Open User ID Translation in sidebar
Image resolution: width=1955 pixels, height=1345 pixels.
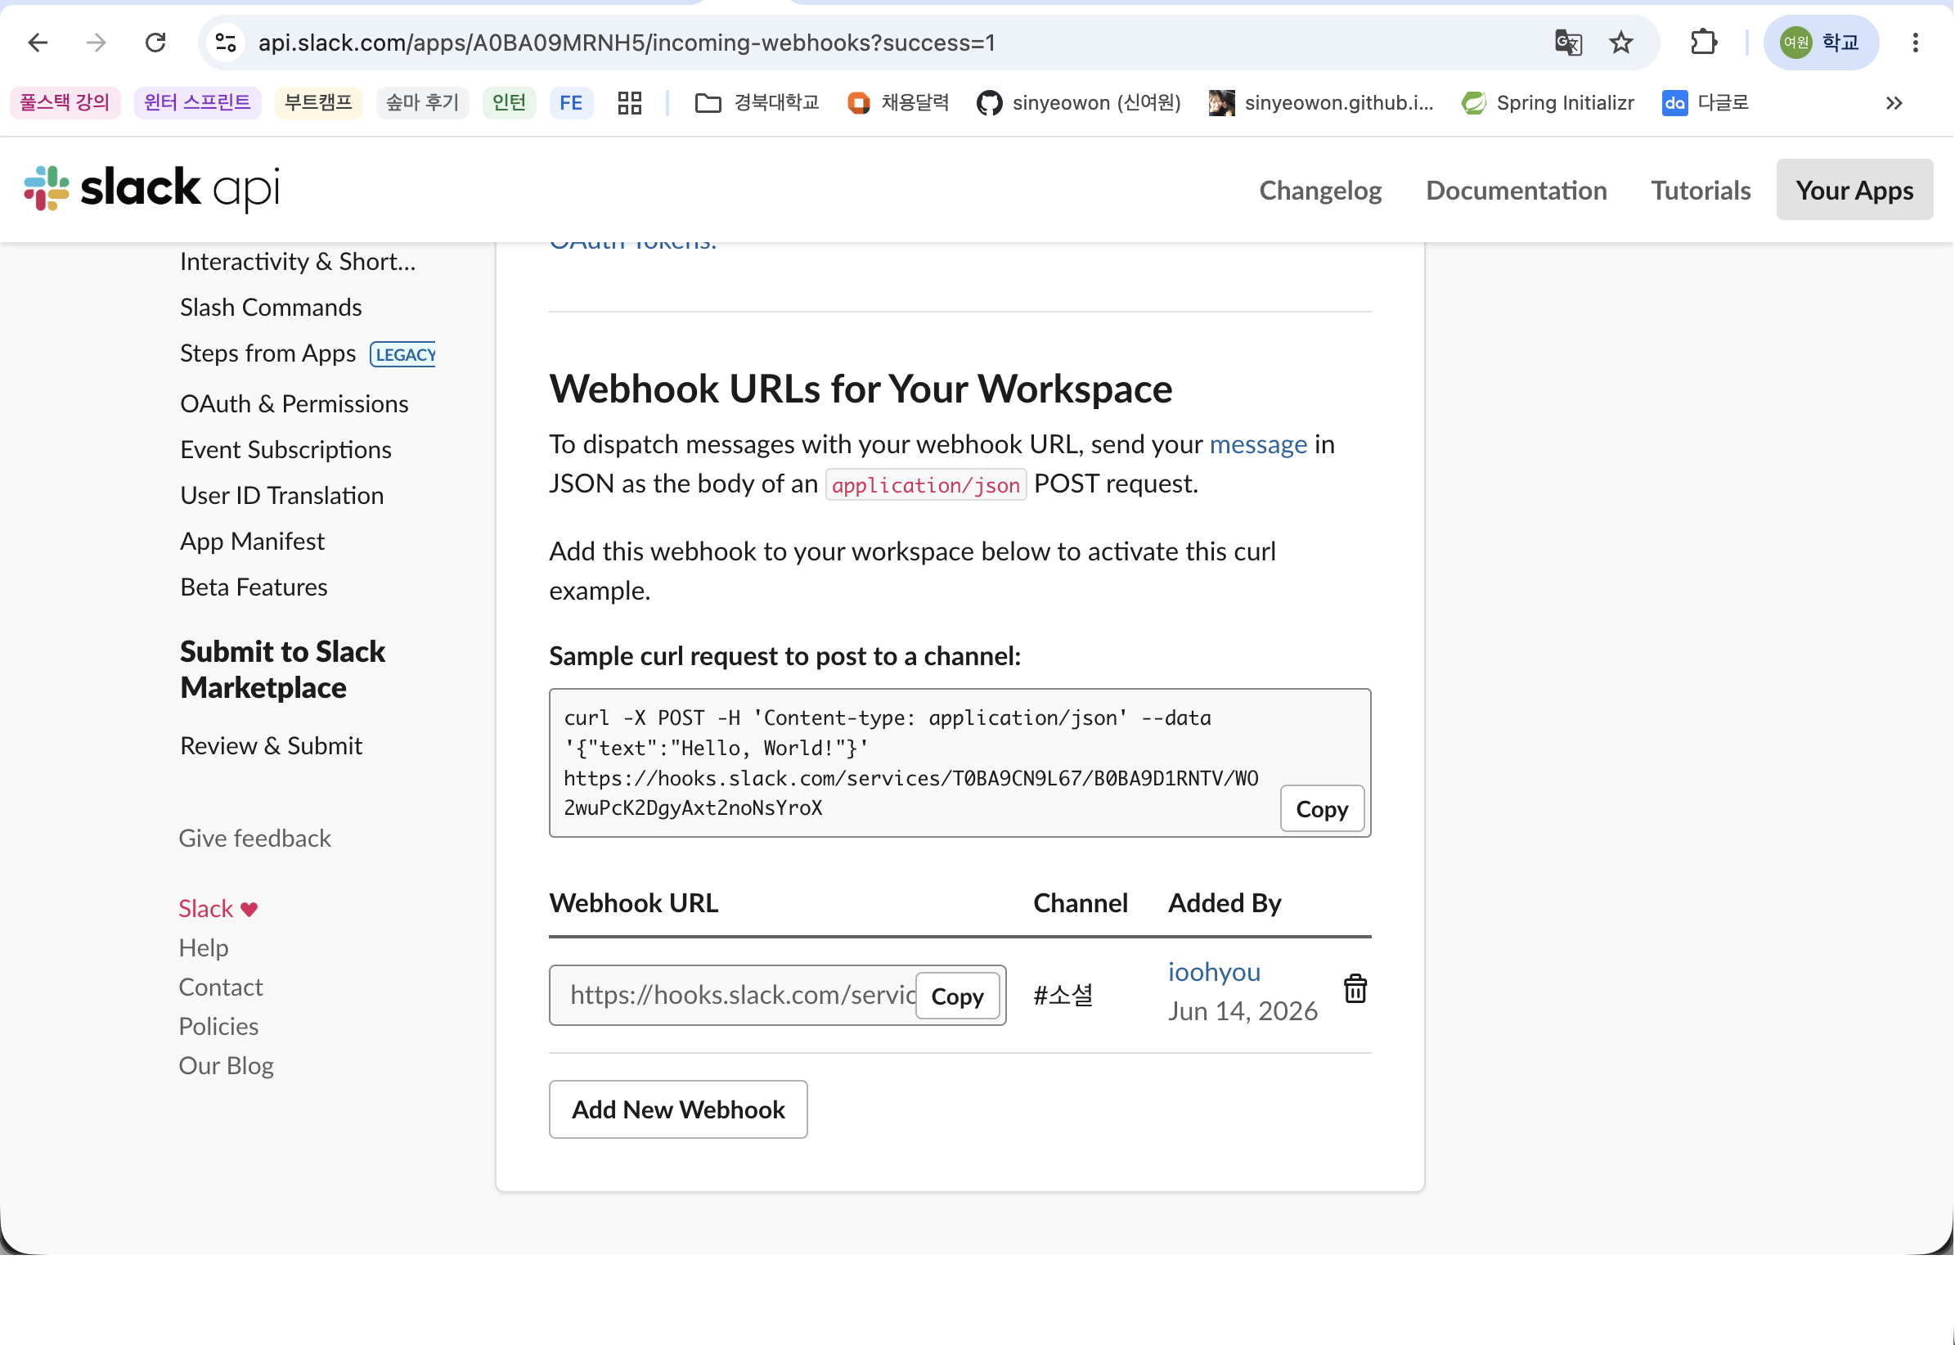(x=282, y=496)
